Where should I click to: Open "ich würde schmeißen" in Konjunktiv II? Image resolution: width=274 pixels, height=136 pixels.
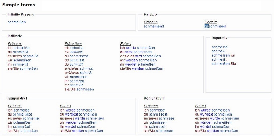pyautogui.click(x=212, y=110)
